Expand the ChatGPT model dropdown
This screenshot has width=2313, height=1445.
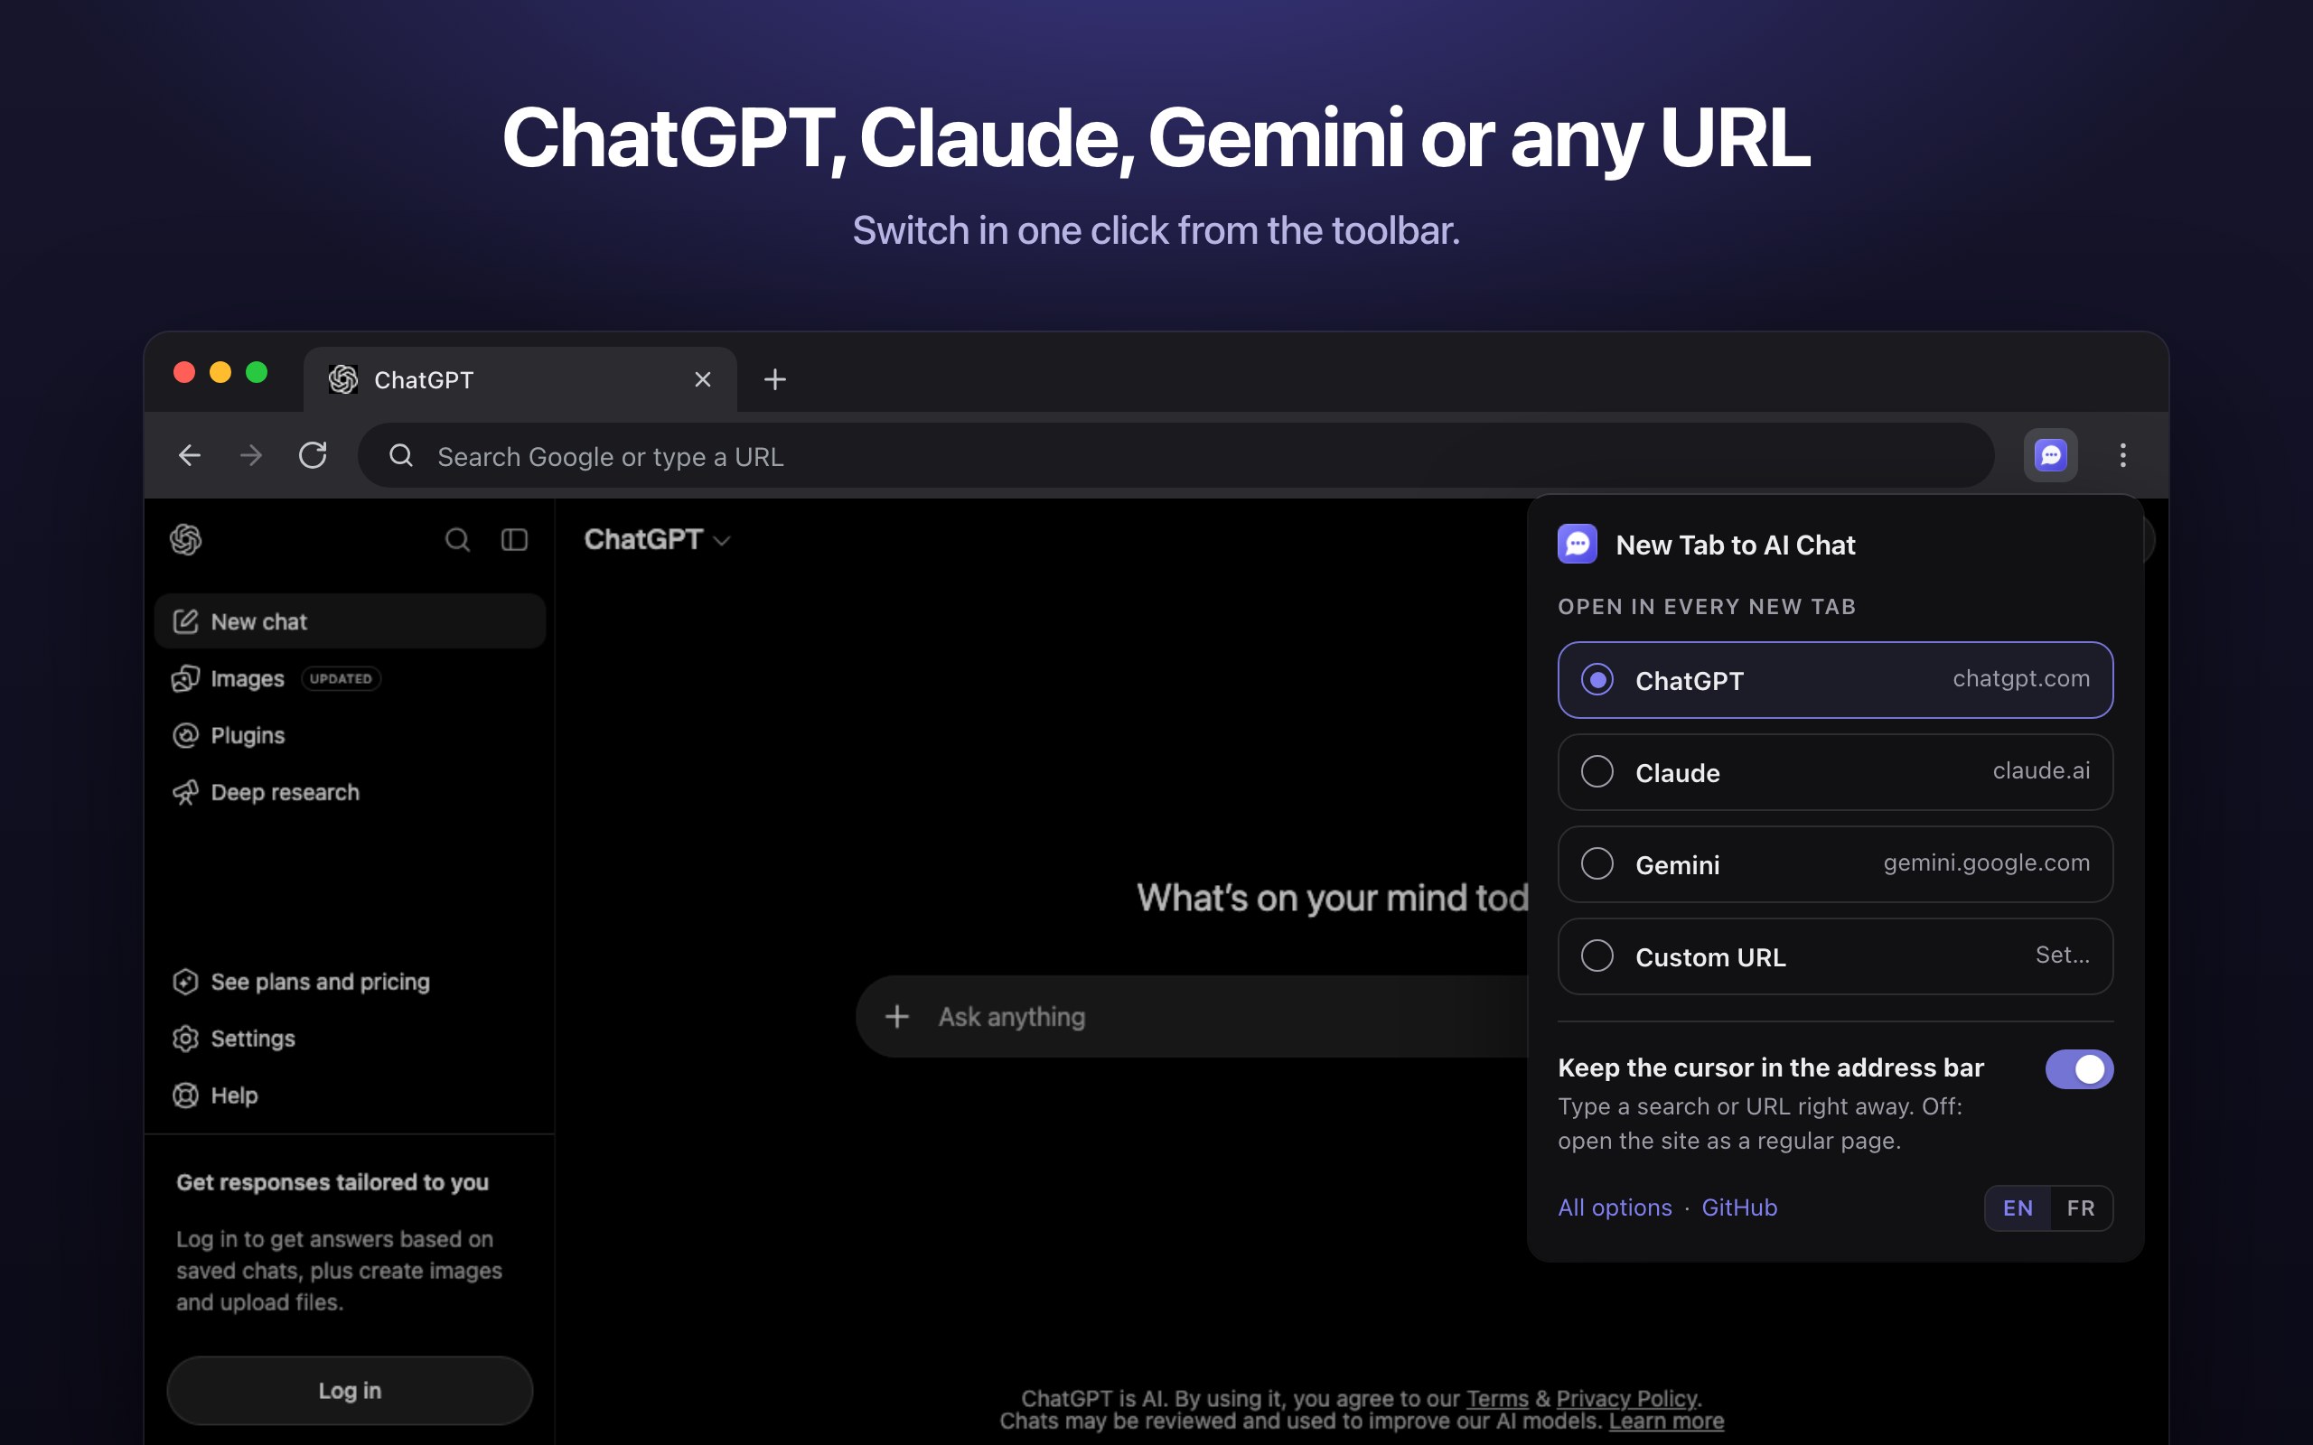(657, 540)
